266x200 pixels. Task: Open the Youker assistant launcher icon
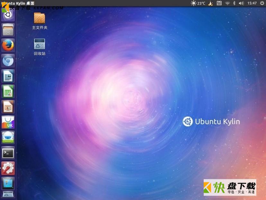8,137
